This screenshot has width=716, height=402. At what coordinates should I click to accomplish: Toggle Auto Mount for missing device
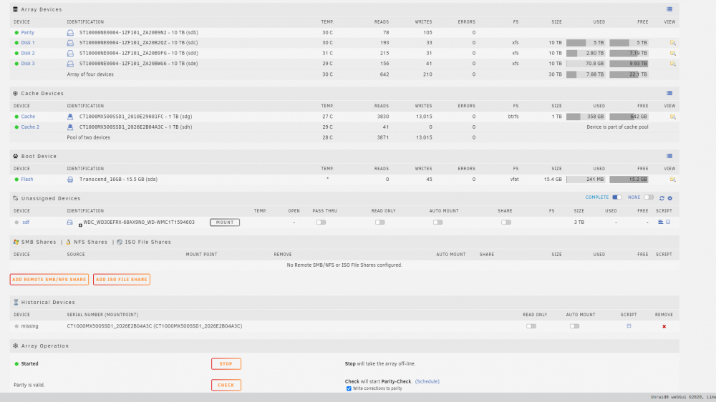(x=574, y=326)
